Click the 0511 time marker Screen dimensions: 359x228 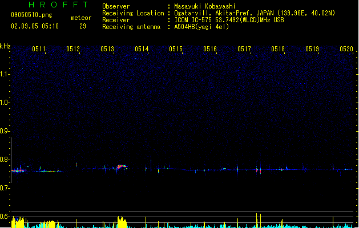pyautogui.click(x=39, y=49)
